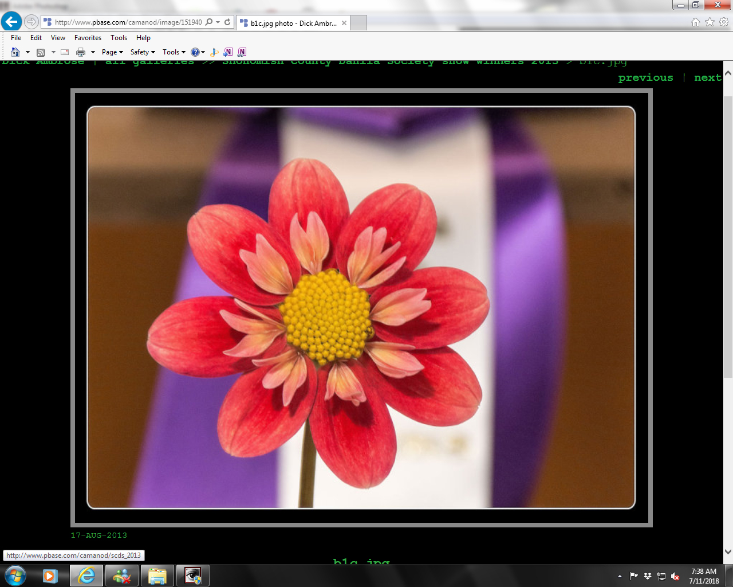Expand the Home button dropdown arrow
This screenshot has width=733, height=587.
click(x=27, y=52)
